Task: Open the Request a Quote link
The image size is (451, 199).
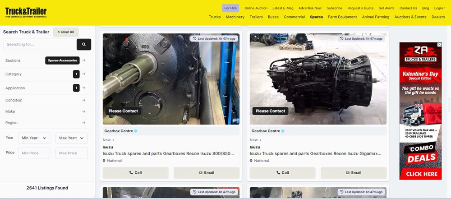Action: pyautogui.click(x=360, y=8)
